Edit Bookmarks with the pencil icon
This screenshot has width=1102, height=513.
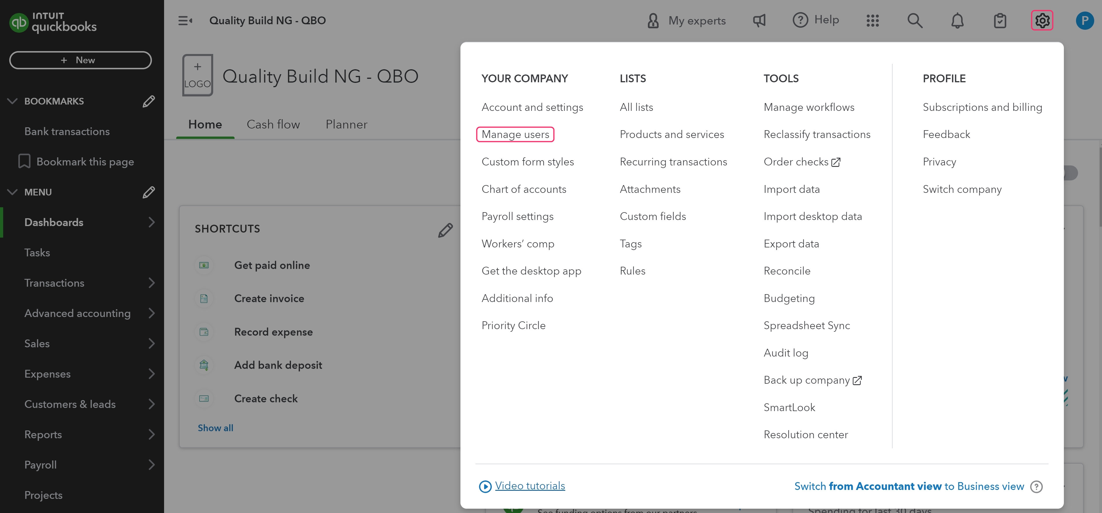[148, 101]
